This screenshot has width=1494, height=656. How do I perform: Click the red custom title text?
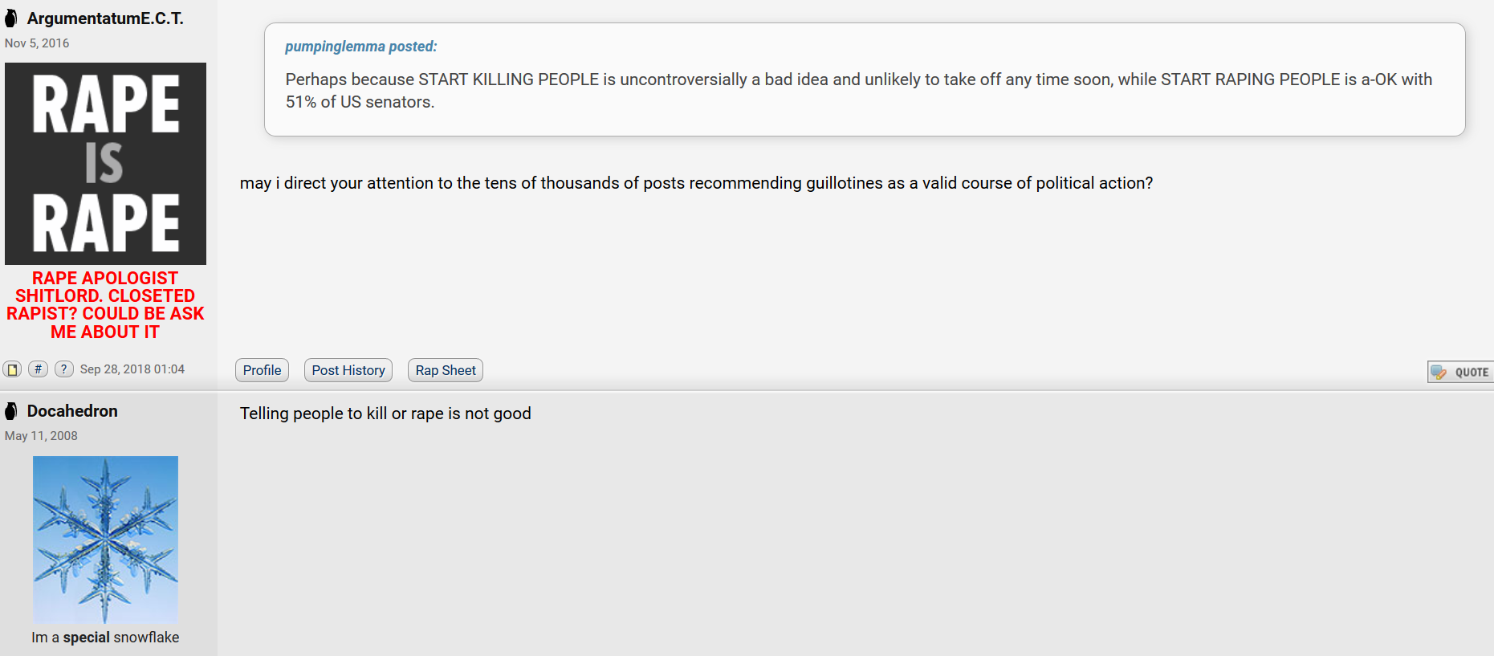coord(105,305)
